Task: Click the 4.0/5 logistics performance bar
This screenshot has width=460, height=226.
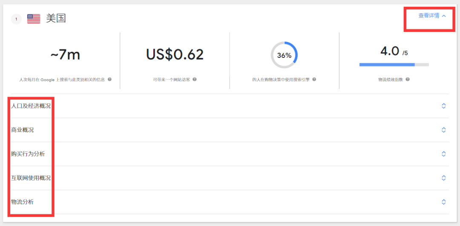Action: pyautogui.click(x=394, y=65)
